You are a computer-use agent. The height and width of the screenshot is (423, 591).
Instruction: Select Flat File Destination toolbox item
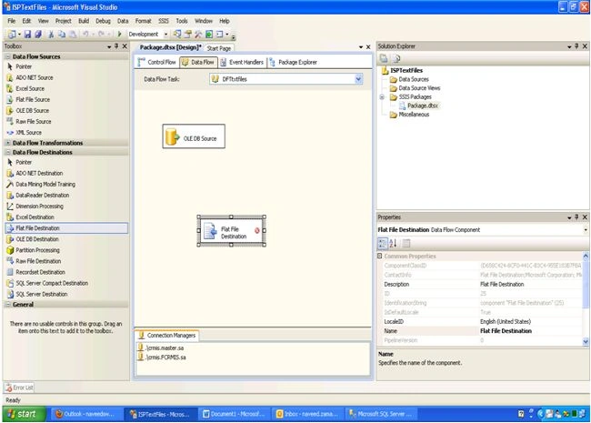pos(66,228)
